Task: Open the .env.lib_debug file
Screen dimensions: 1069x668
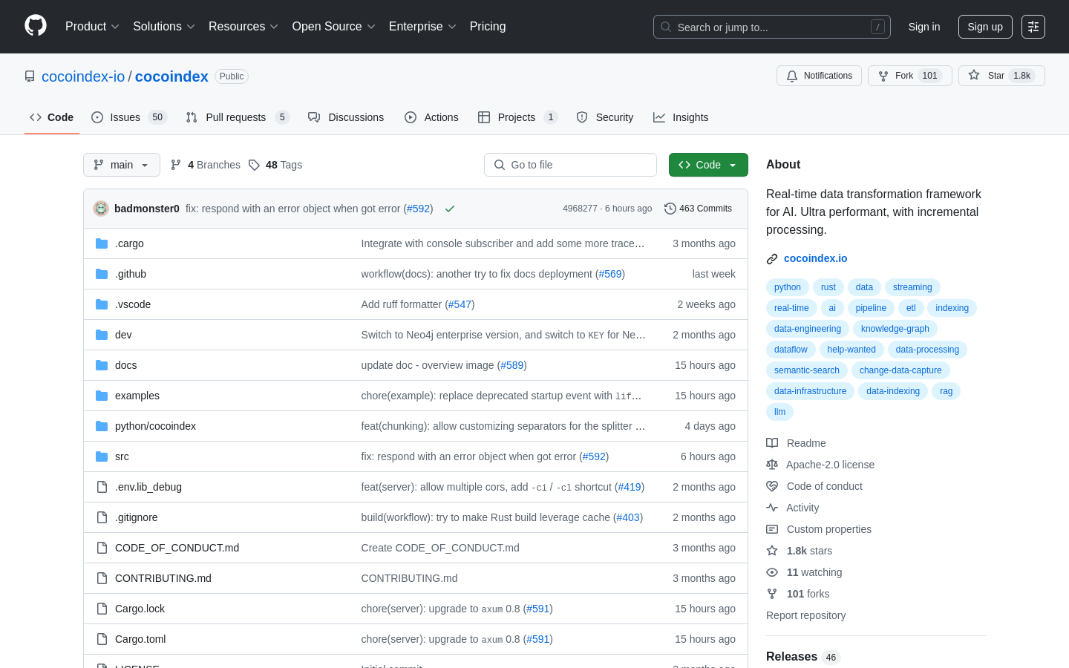Action: (148, 487)
